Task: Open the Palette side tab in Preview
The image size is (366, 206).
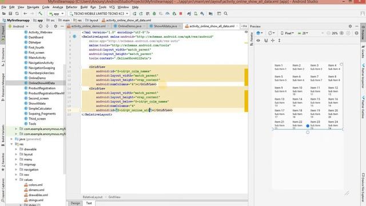Action: click(252, 39)
